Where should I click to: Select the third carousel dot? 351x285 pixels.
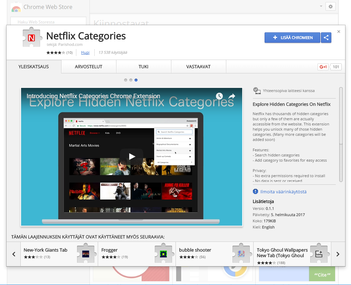pyautogui.click(x=136, y=80)
